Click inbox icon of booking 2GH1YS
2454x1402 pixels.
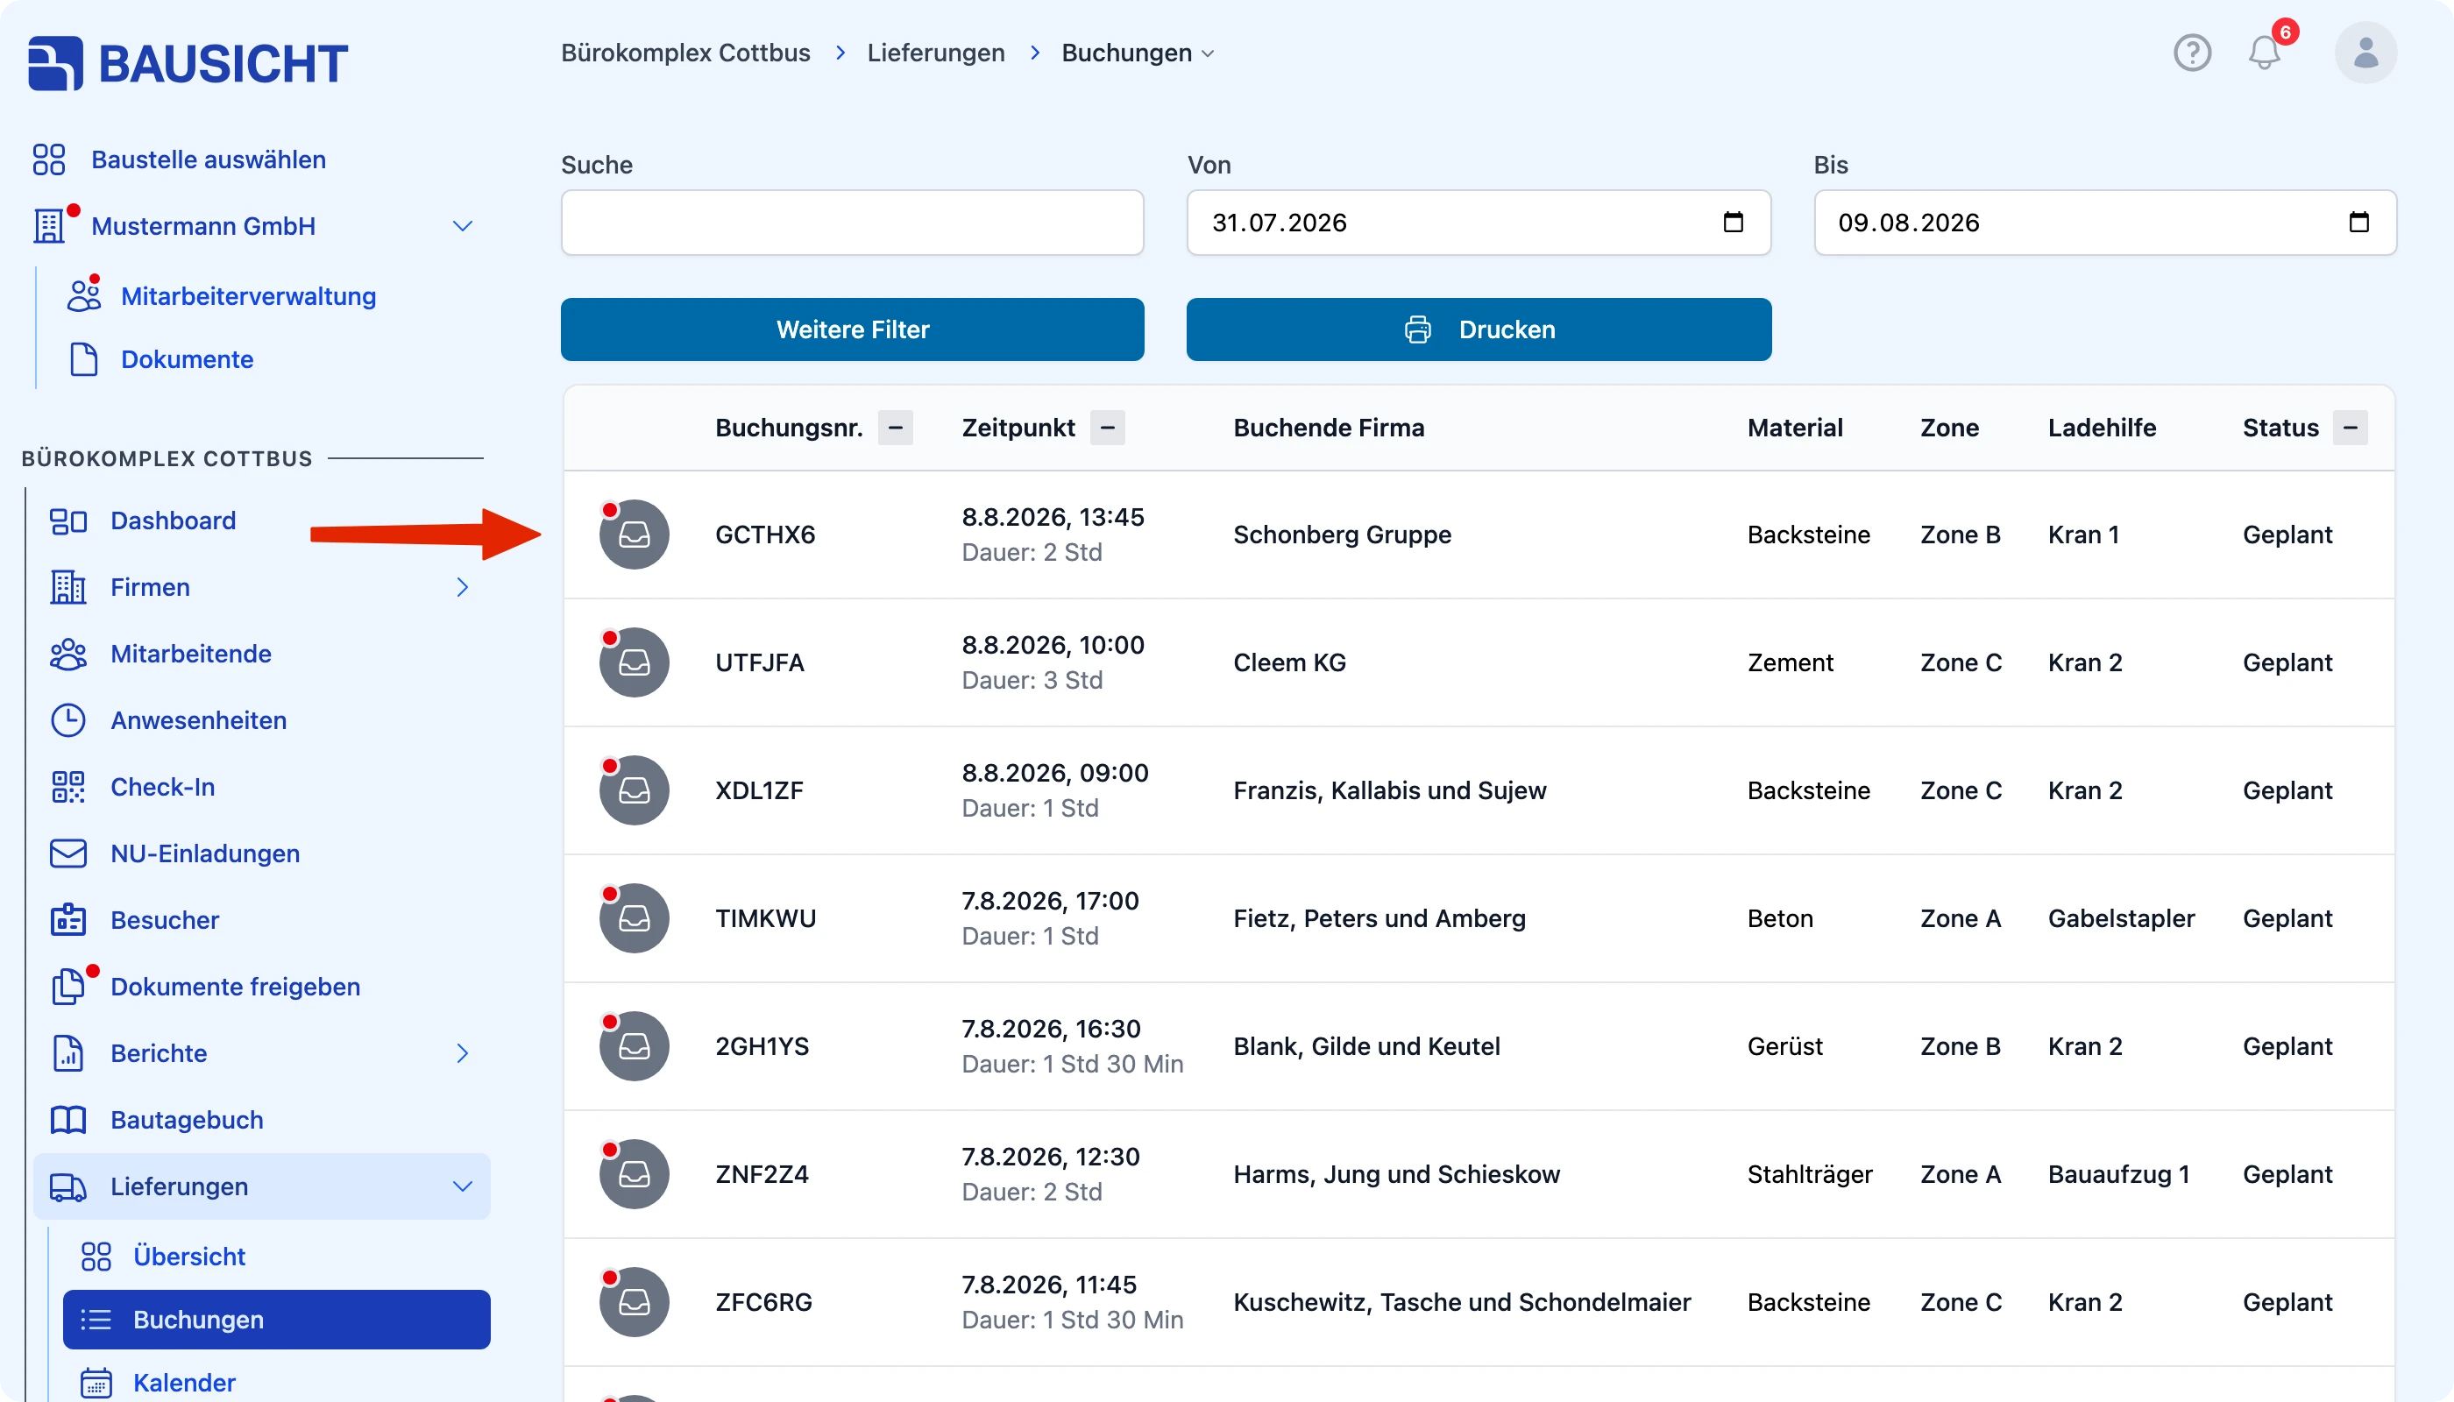634,1045
